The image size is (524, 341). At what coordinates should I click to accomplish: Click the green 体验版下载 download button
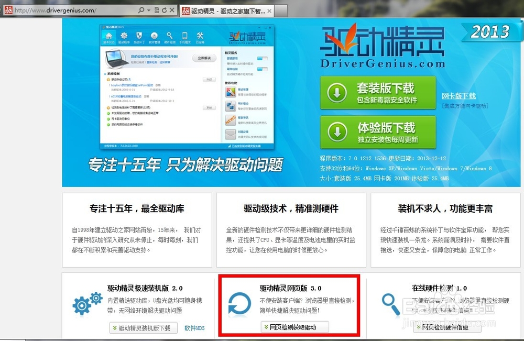coord(378,132)
